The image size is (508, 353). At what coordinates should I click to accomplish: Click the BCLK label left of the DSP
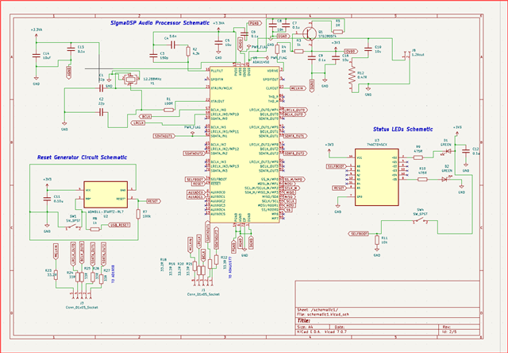coord(146,116)
